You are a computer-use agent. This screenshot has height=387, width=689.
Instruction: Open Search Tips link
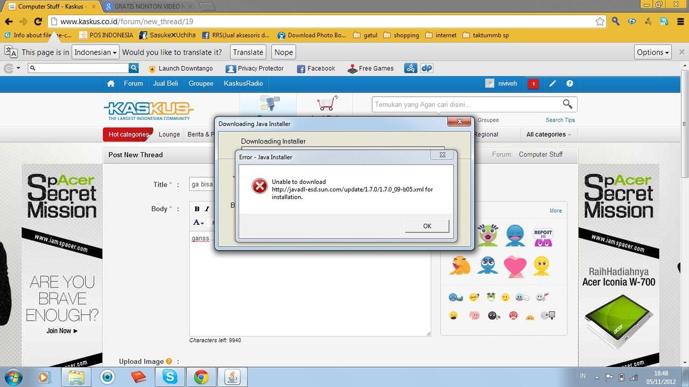tap(560, 120)
